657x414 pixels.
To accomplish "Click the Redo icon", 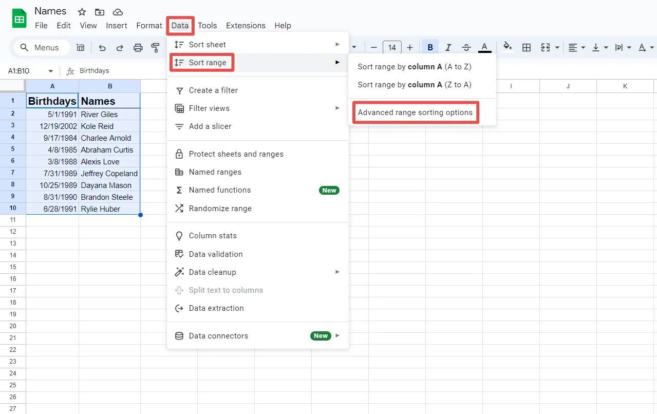I will click(120, 47).
